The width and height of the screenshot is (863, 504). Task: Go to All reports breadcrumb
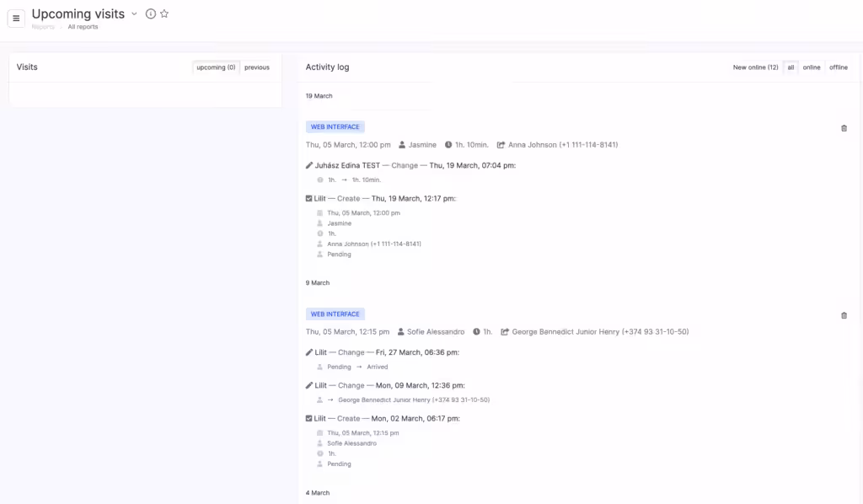pos(83,27)
